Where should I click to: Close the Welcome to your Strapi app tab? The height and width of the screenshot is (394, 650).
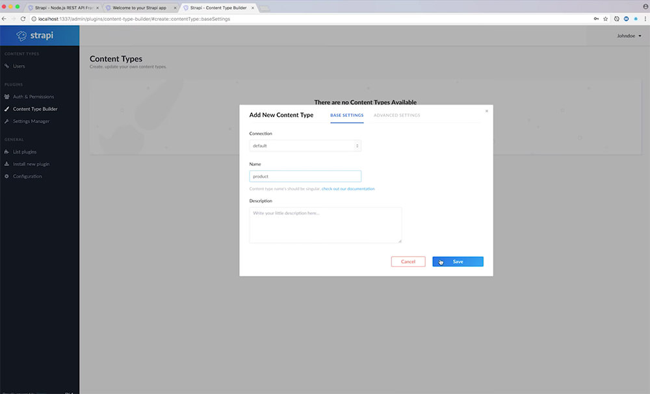coord(175,8)
